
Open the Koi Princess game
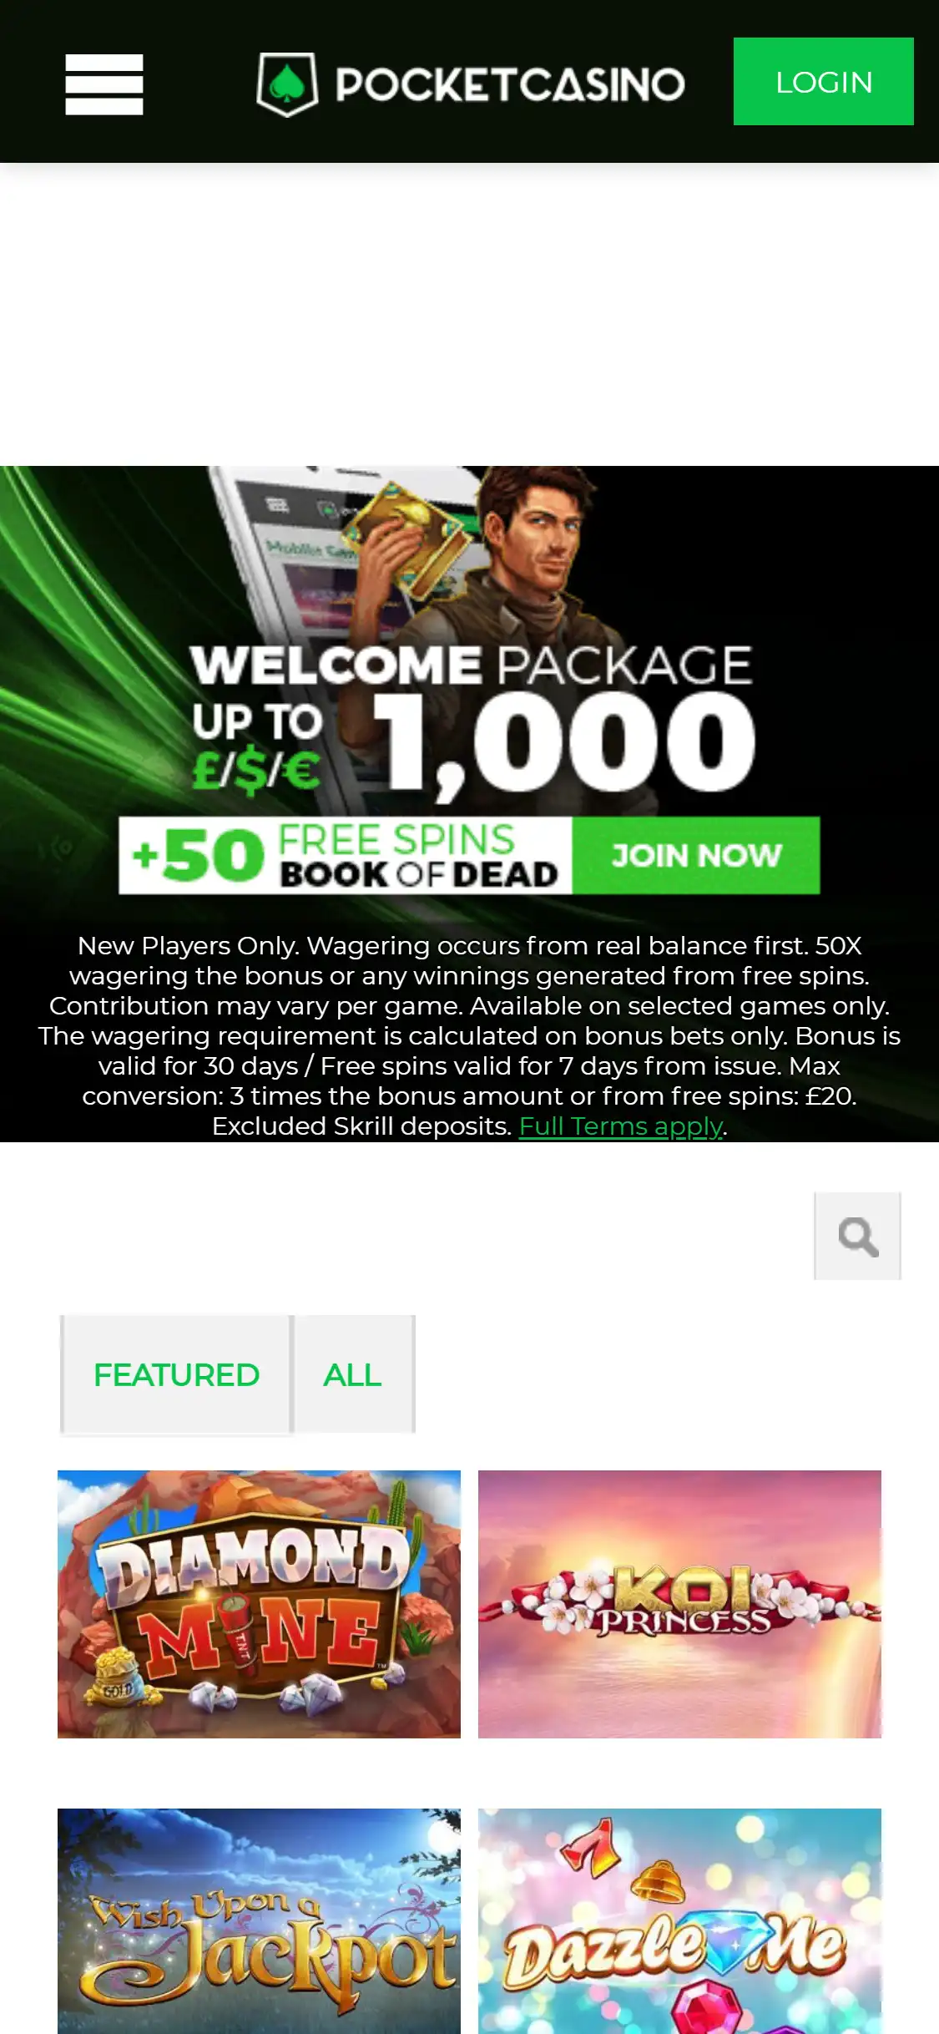[679, 1604]
